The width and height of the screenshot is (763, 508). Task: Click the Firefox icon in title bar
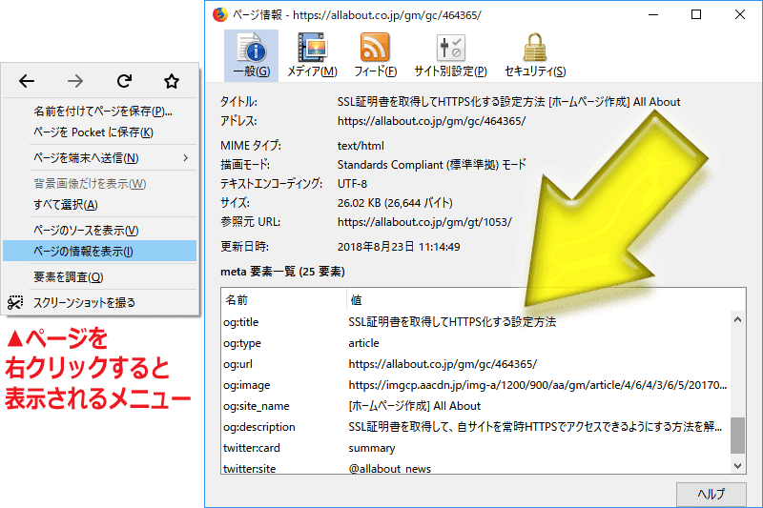220,14
